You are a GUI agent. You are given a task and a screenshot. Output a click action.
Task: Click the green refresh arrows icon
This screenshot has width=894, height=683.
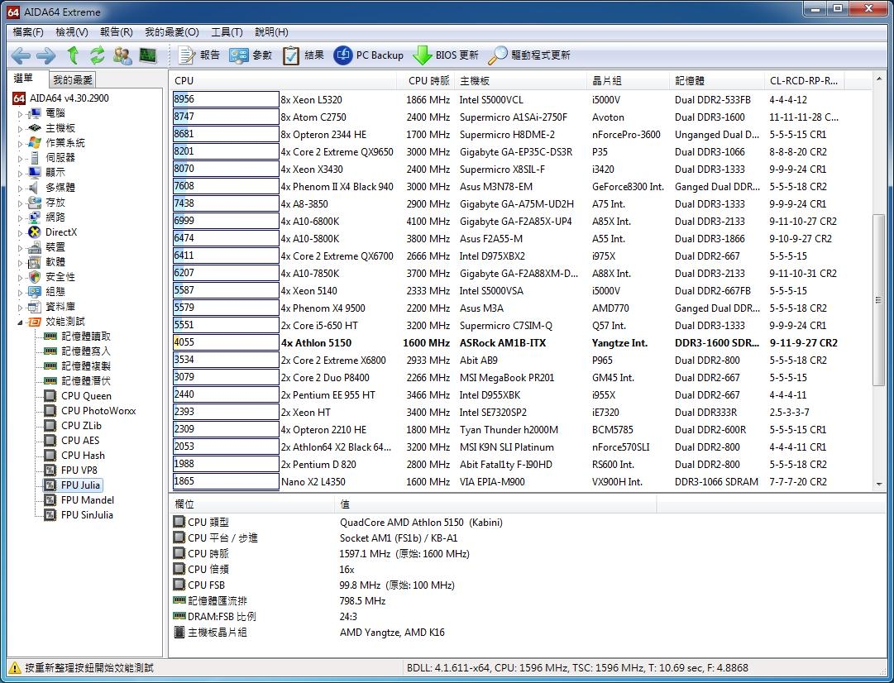click(x=98, y=55)
